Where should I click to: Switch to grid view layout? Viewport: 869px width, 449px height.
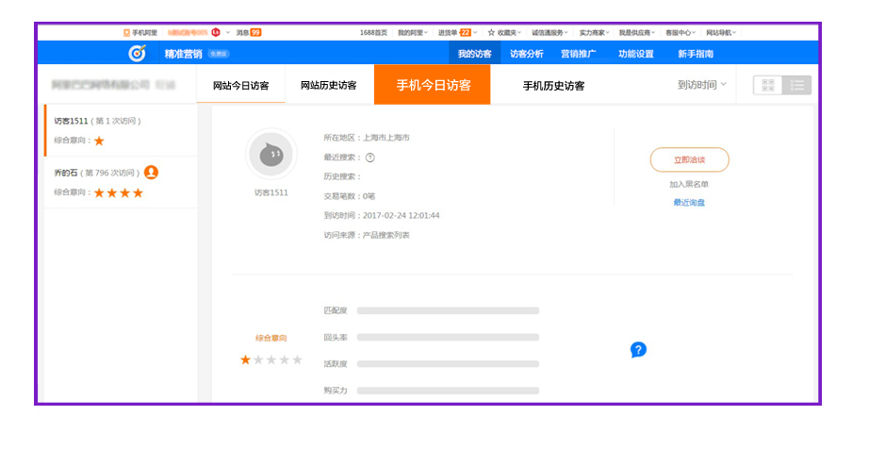(x=767, y=85)
